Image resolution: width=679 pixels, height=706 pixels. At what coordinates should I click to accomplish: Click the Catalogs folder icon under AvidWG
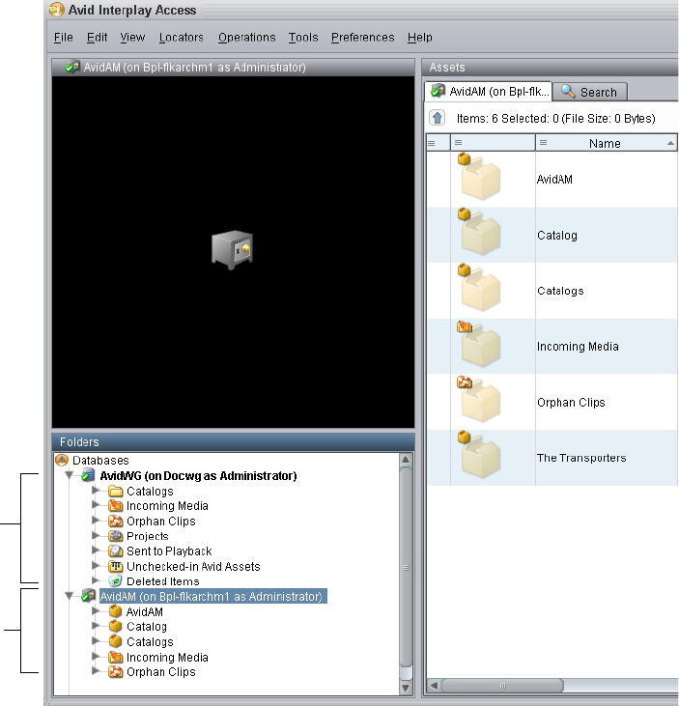point(116,491)
